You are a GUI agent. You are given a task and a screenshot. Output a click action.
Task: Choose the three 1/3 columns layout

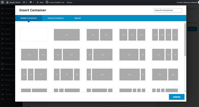pyautogui.click(x=132, y=35)
